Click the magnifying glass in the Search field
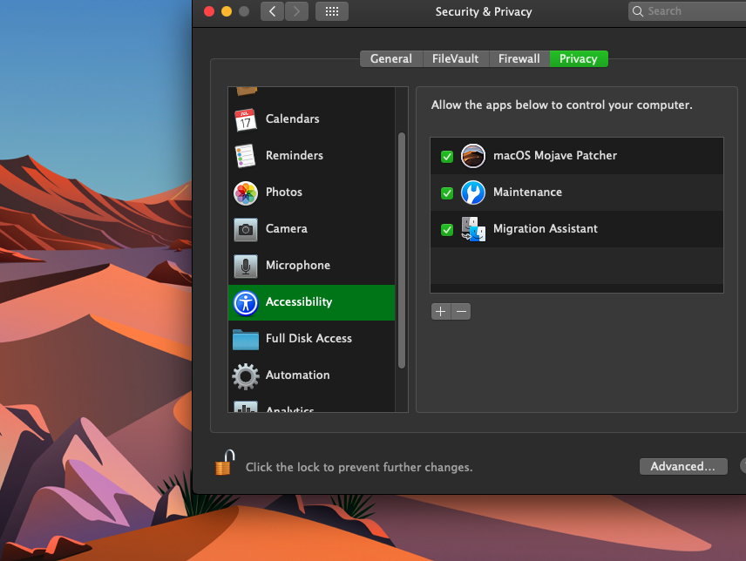746x561 pixels. click(x=638, y=11)
